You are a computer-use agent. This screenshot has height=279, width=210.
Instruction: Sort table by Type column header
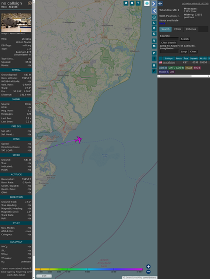coord(186,58)
